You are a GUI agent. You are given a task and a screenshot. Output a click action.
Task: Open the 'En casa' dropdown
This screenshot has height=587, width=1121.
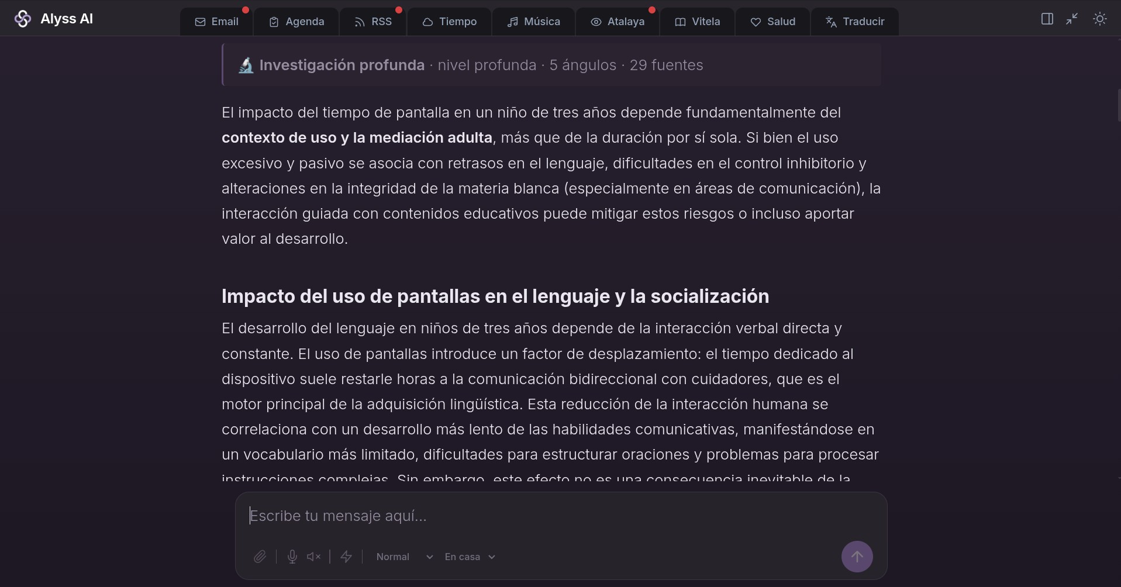[x=470, y=557]
